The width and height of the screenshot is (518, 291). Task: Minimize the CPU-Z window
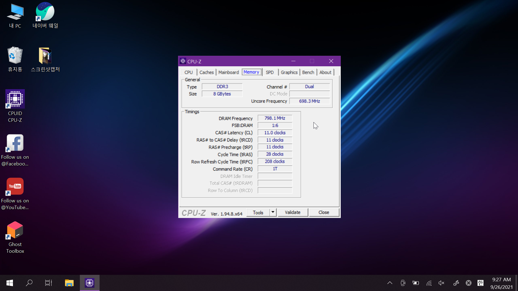point(293,61)
